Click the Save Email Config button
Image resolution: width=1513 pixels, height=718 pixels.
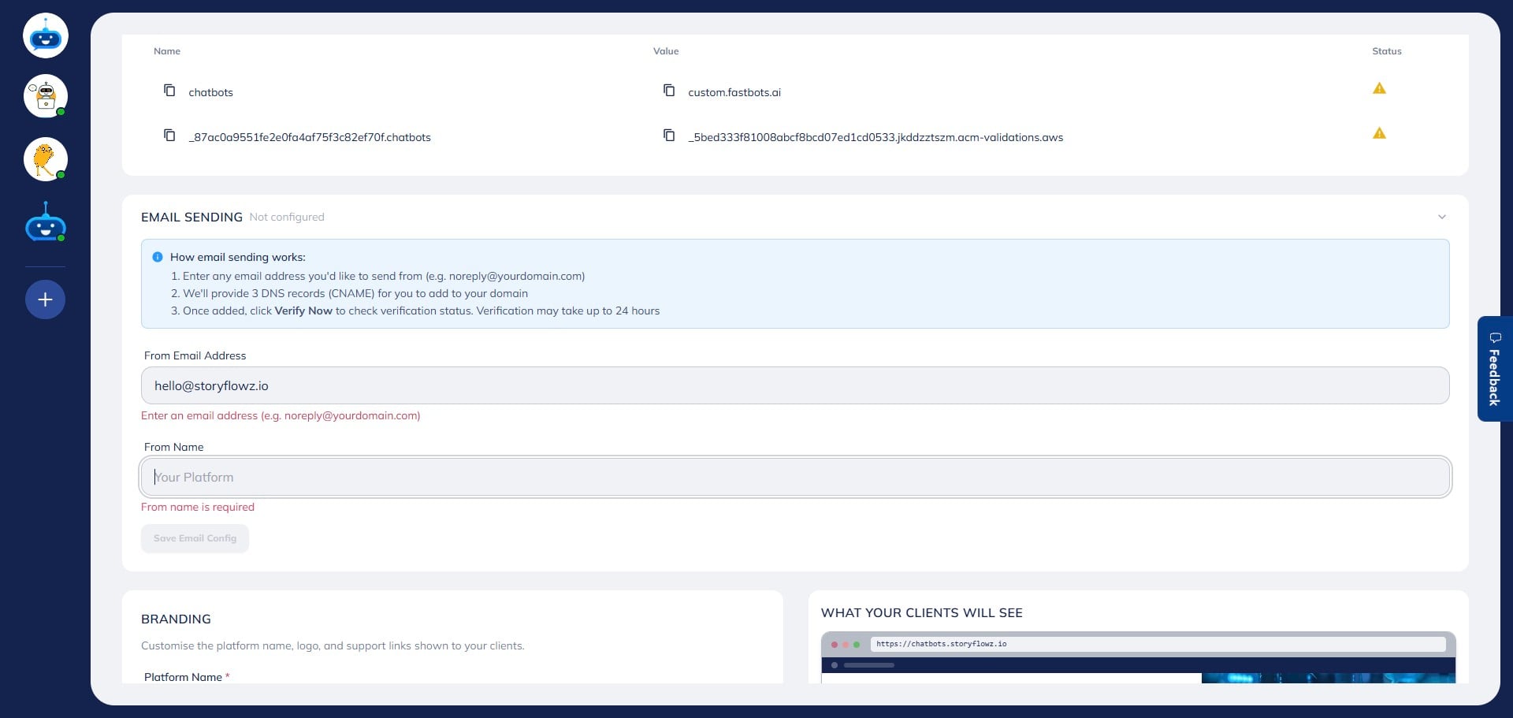coord(195,538)
